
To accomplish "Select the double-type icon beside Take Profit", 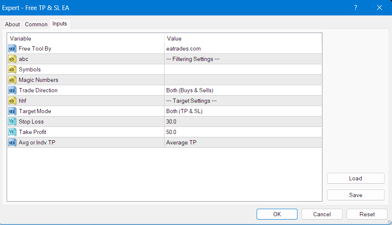I will point(12,132).
